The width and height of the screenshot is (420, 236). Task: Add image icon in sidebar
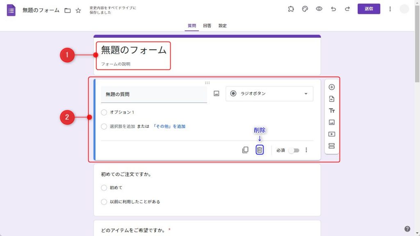(331, 122)
